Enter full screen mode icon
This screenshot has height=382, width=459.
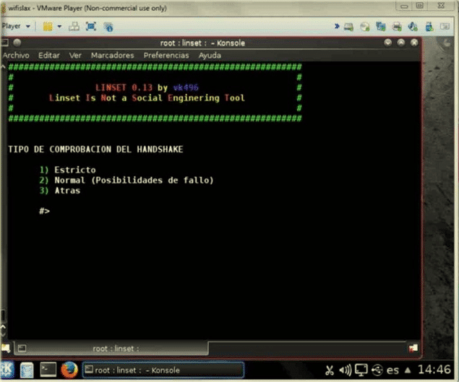(x=91, y=26)
